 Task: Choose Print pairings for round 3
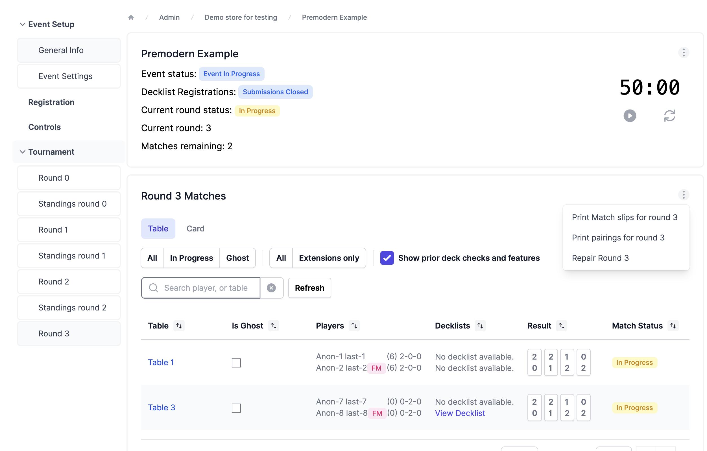pyautogui.click(x=618, y=238)
